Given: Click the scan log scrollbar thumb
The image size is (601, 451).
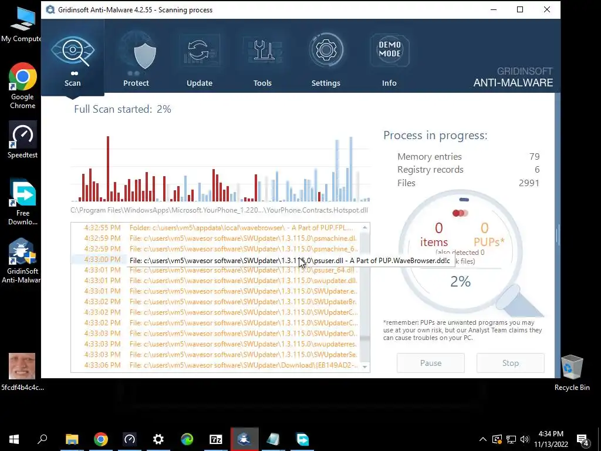Looking at the screenshot, I should pos(365,339).
